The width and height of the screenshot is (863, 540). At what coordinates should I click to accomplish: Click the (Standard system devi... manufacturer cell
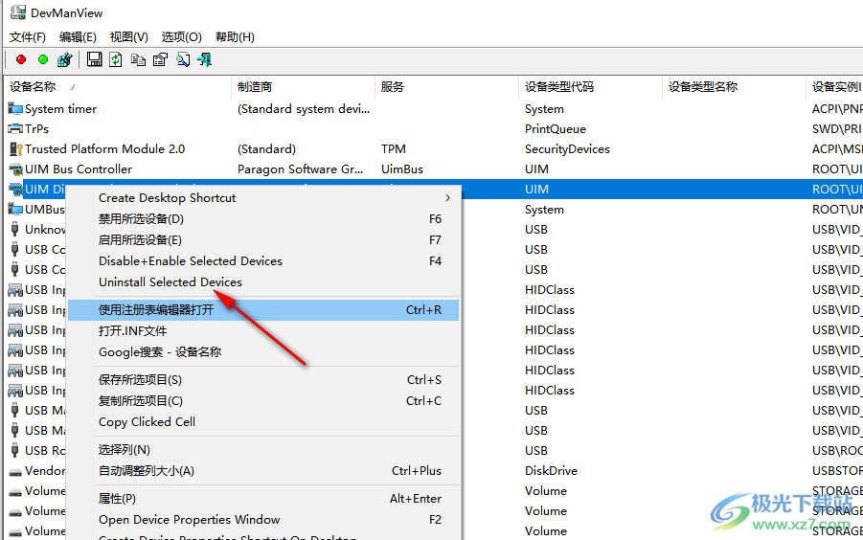pos(304,109)
